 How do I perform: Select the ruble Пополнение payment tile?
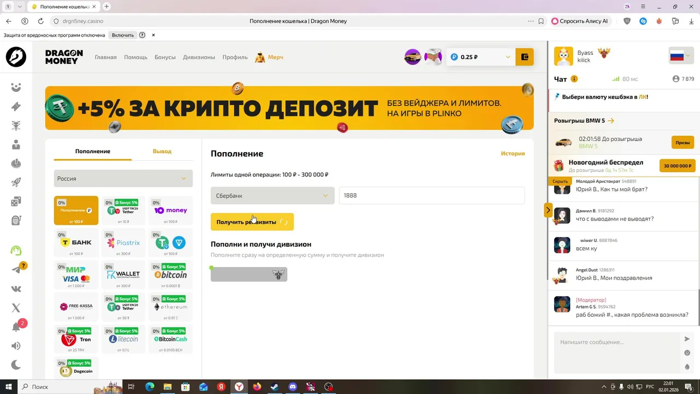[x=76, y=211]
